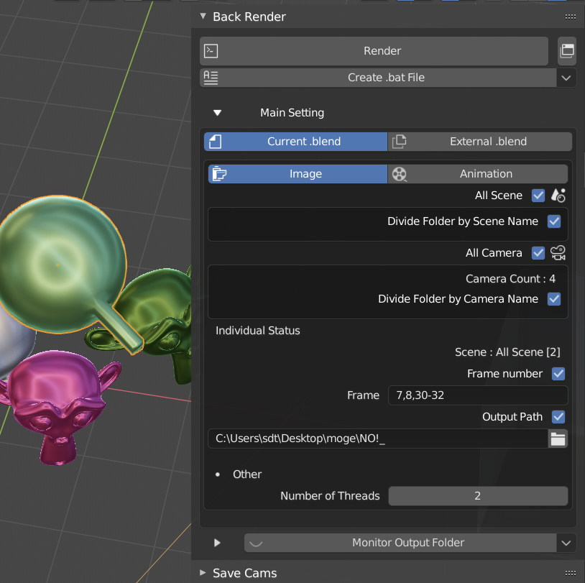Collapse the Main Setting section
The height and width of the screenshot is (583, 585).
click(218, 113)
